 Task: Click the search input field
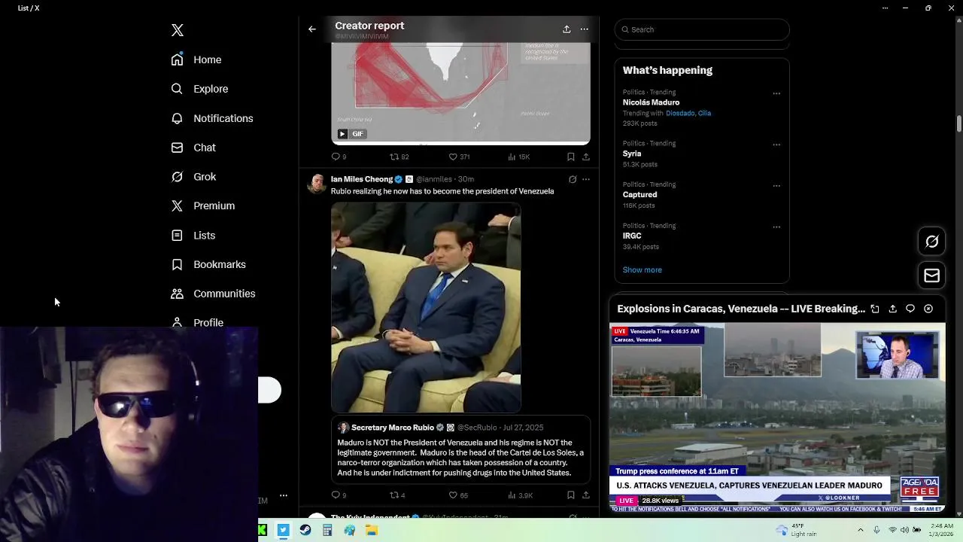[702, 29]
